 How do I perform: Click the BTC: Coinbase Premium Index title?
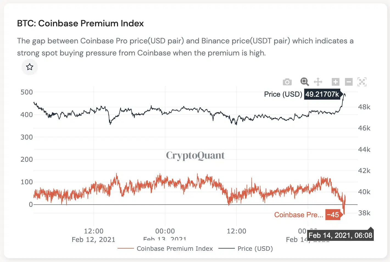pyautogui.click(x=80, y=23)
